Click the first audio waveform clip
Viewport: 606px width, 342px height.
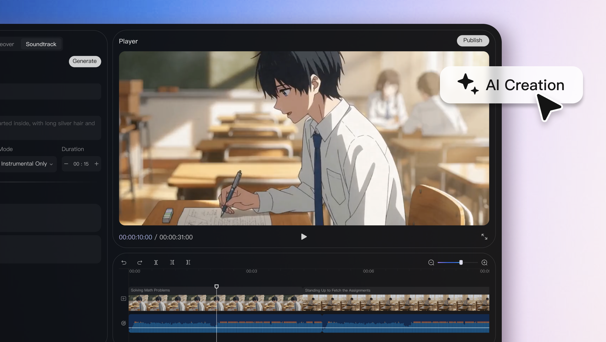(x=226, y=323)
